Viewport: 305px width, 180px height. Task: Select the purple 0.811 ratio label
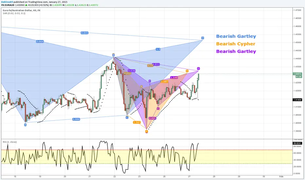tap(156, 64)
